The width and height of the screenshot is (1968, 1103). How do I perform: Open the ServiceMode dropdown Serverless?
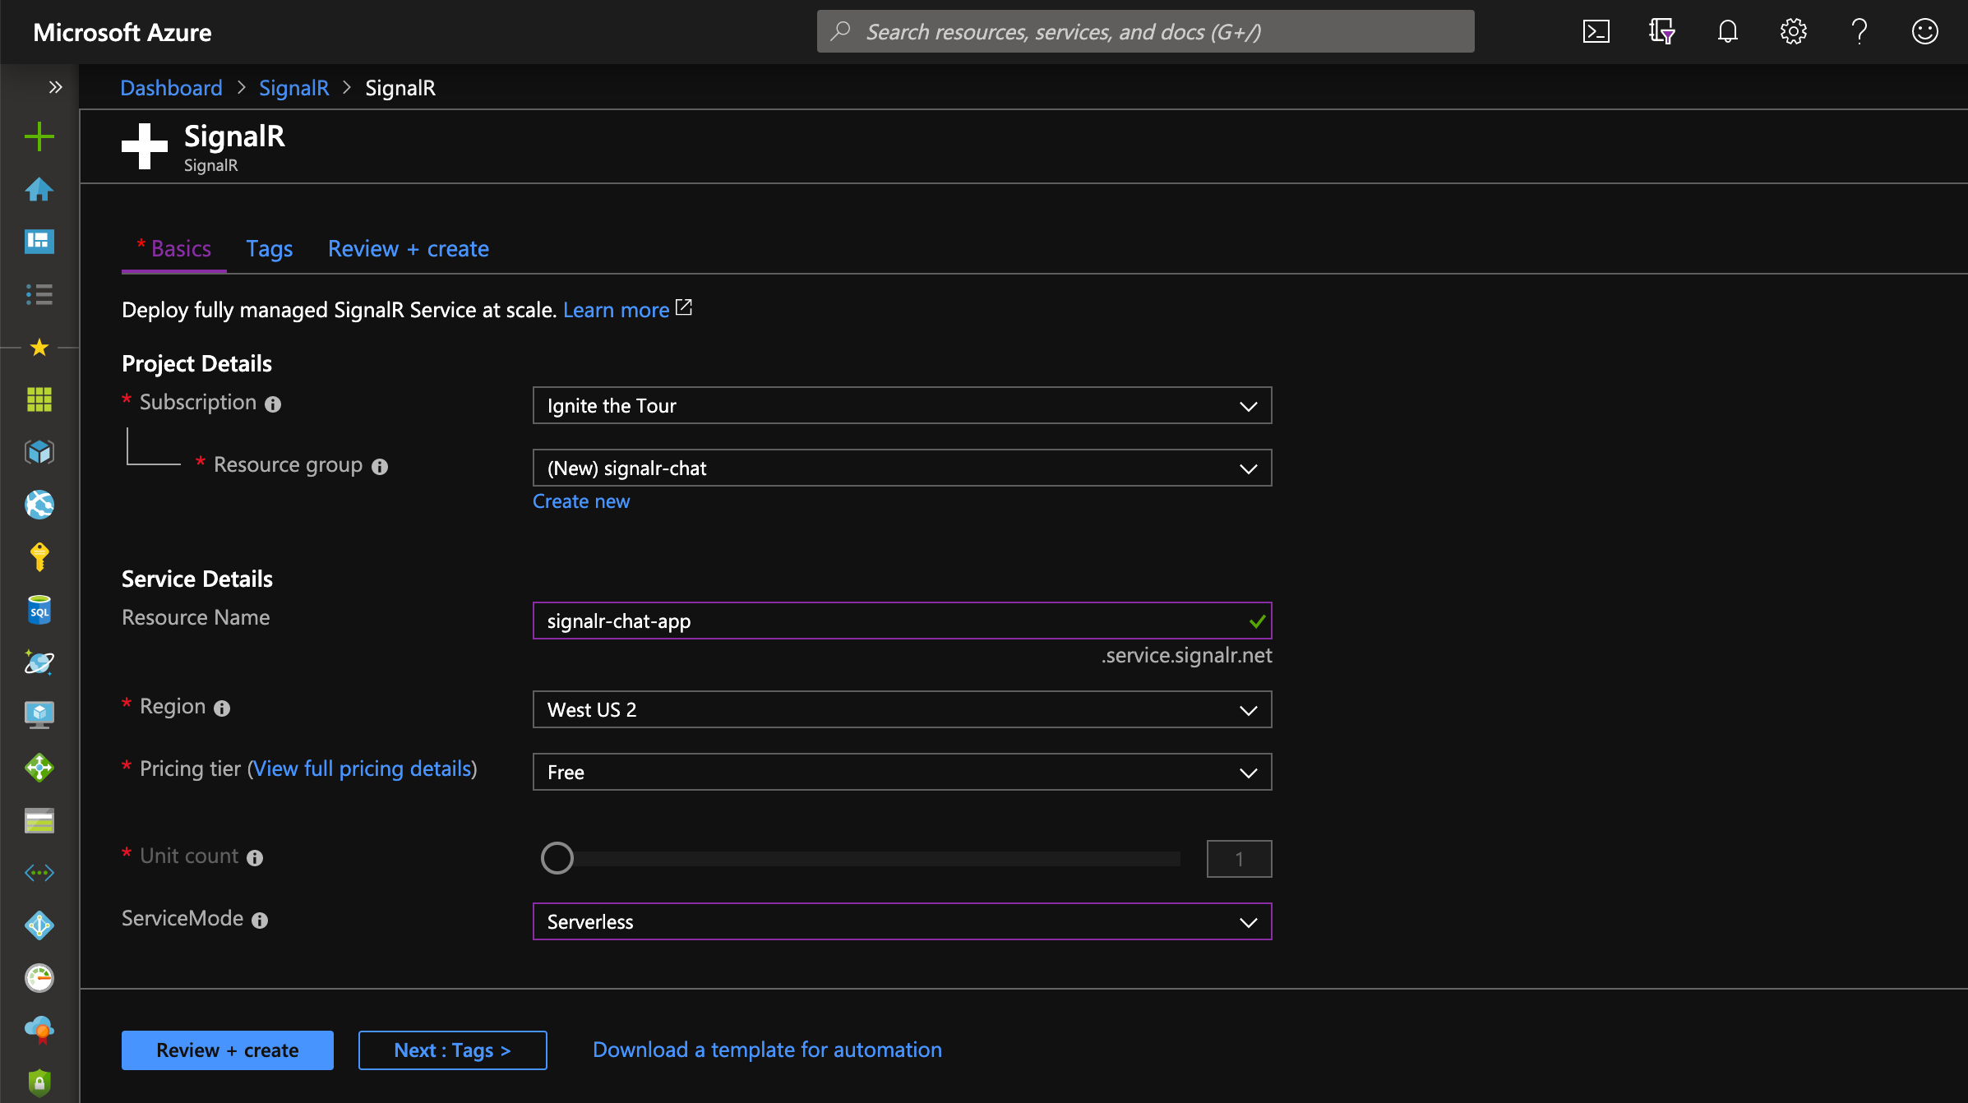pos(903,922)
